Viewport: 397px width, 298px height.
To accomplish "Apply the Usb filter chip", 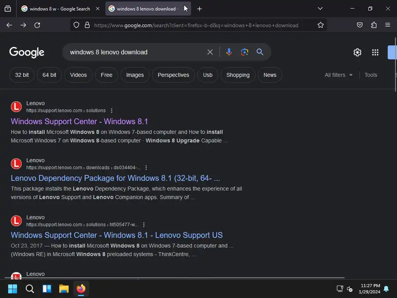I will 208,75.
